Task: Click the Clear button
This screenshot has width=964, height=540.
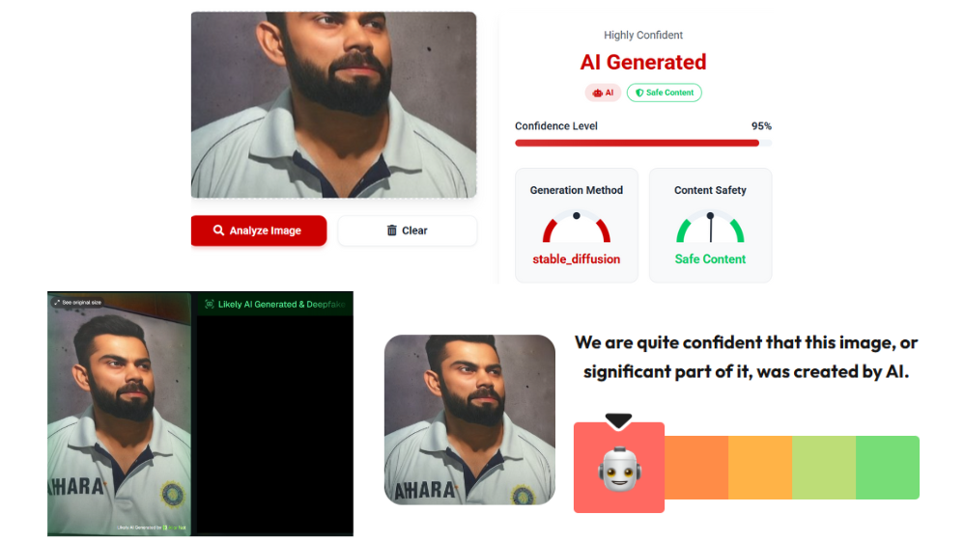Action: click(407, 230)
